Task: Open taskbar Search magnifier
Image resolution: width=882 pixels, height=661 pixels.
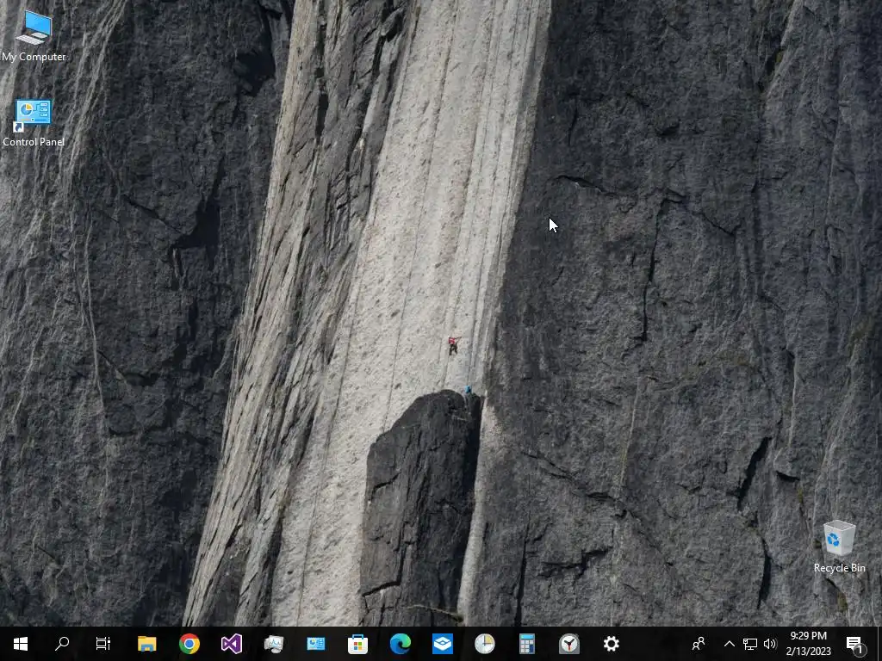Action: tap(62, 644)
